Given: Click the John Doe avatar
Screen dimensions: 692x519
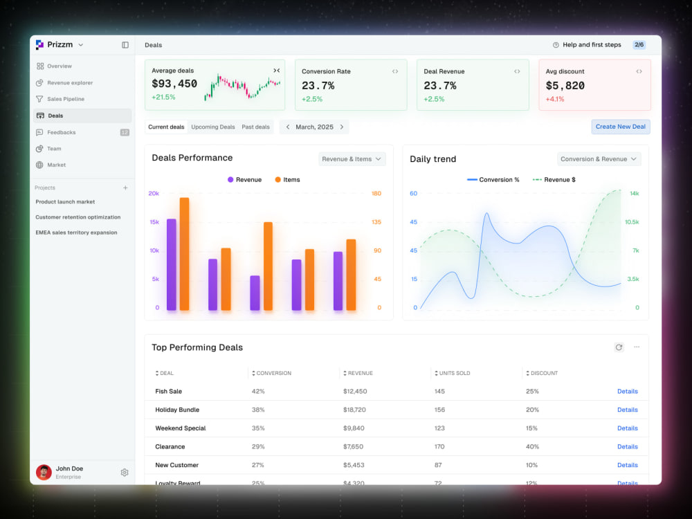Looking at the screenshot, I should 44,472.
